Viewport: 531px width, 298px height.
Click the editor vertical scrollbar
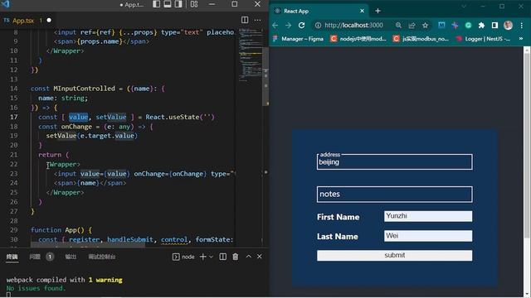[x=265, y=76]
